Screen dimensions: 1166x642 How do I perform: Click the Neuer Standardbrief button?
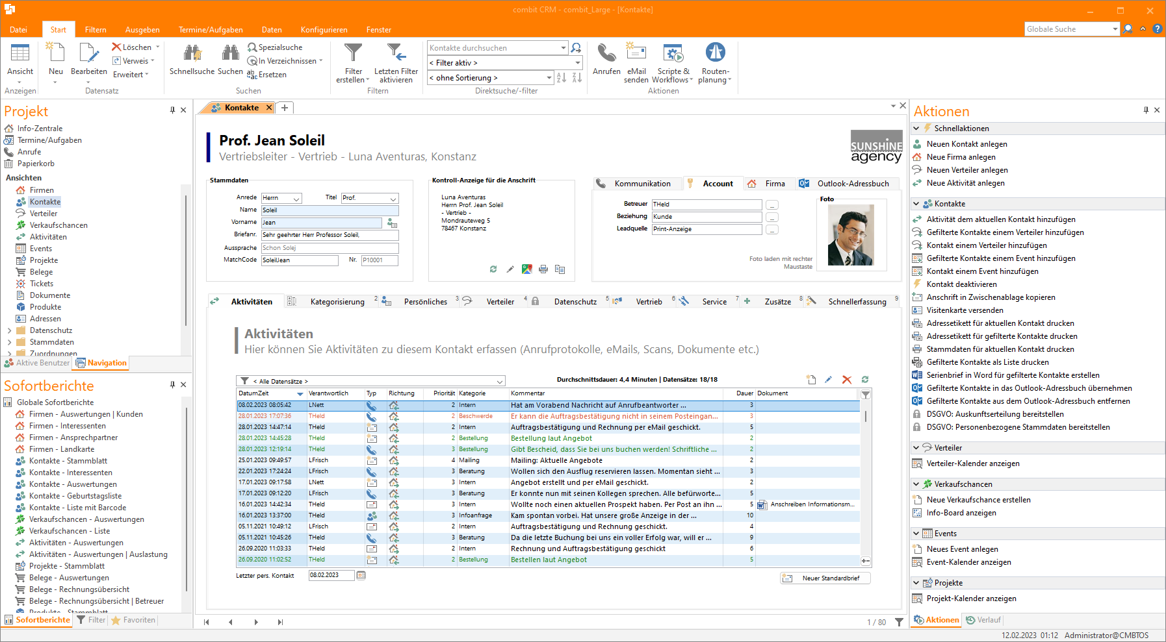tap(825, 578)
